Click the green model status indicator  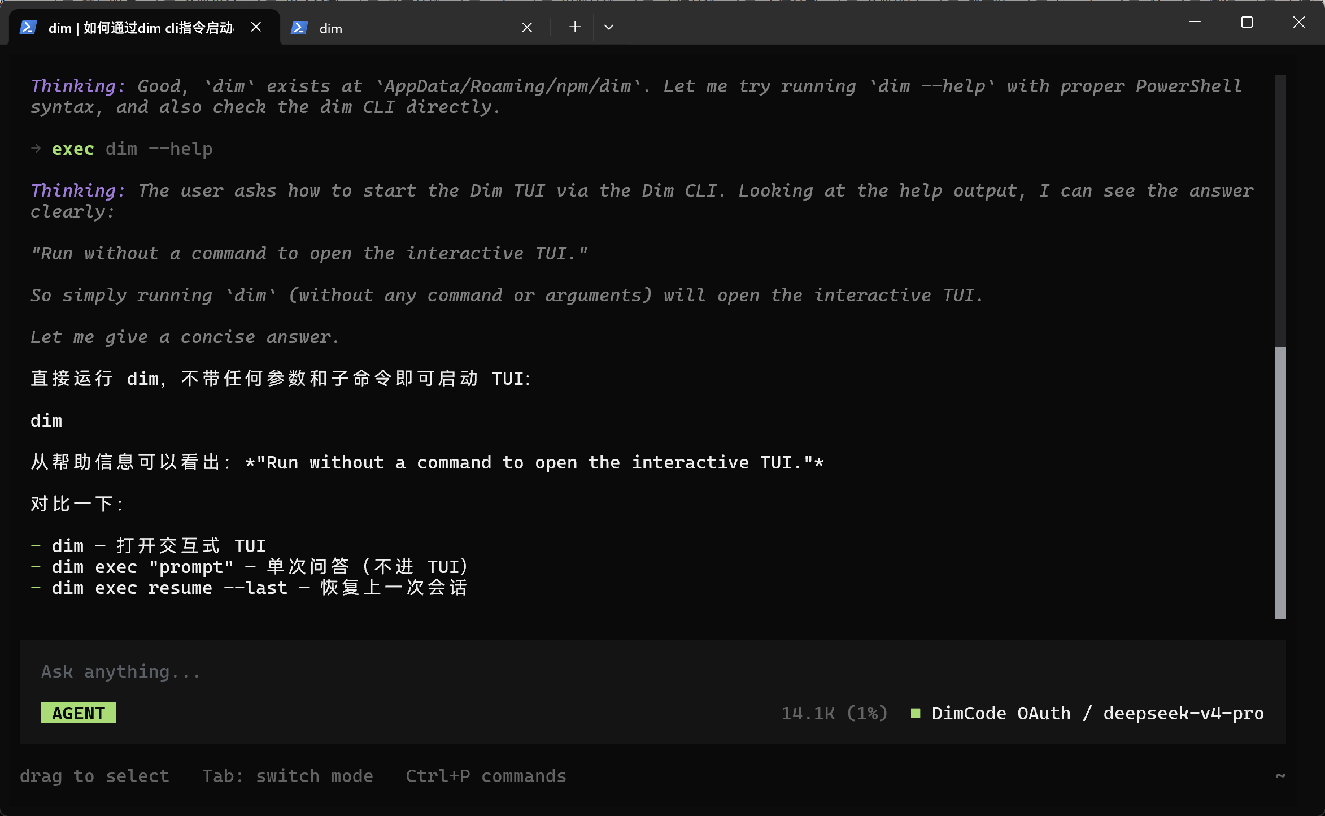pyautogui.click(x=916, y=713)
